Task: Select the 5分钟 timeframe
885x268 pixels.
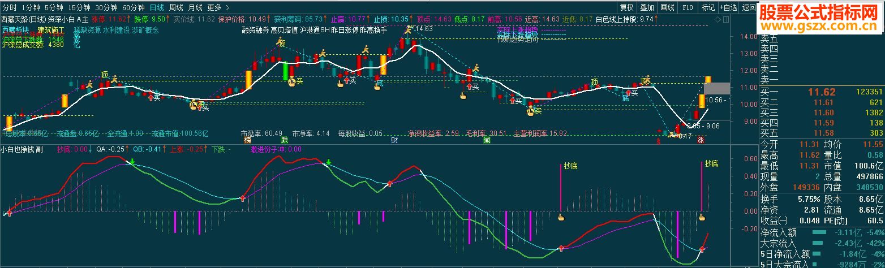Action: point(53,7)
